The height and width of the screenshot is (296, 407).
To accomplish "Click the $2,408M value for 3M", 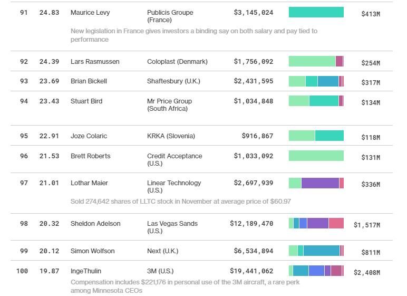I will click(x=367, y=273).
